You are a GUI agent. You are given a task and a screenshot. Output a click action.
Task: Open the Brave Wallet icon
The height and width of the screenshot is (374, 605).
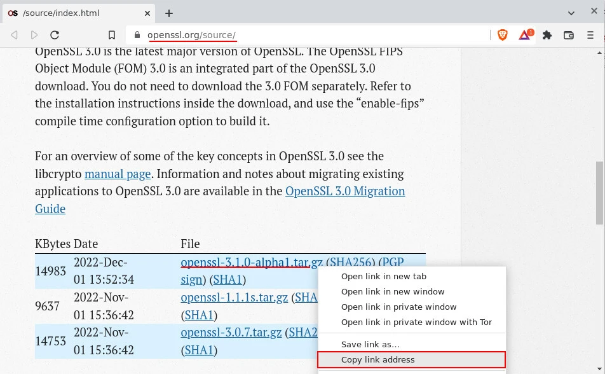[x=569, y=36]
